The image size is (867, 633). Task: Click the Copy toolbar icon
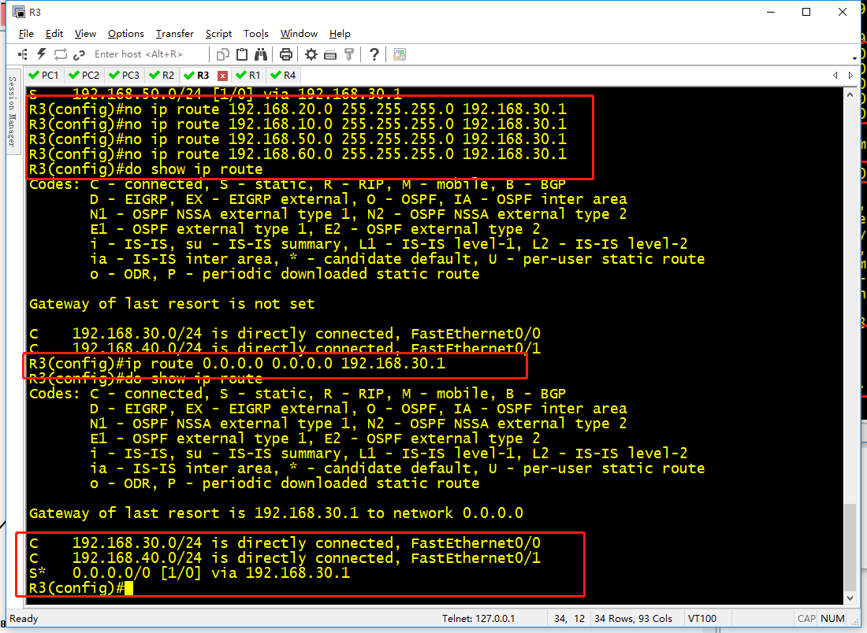(223, 54)
